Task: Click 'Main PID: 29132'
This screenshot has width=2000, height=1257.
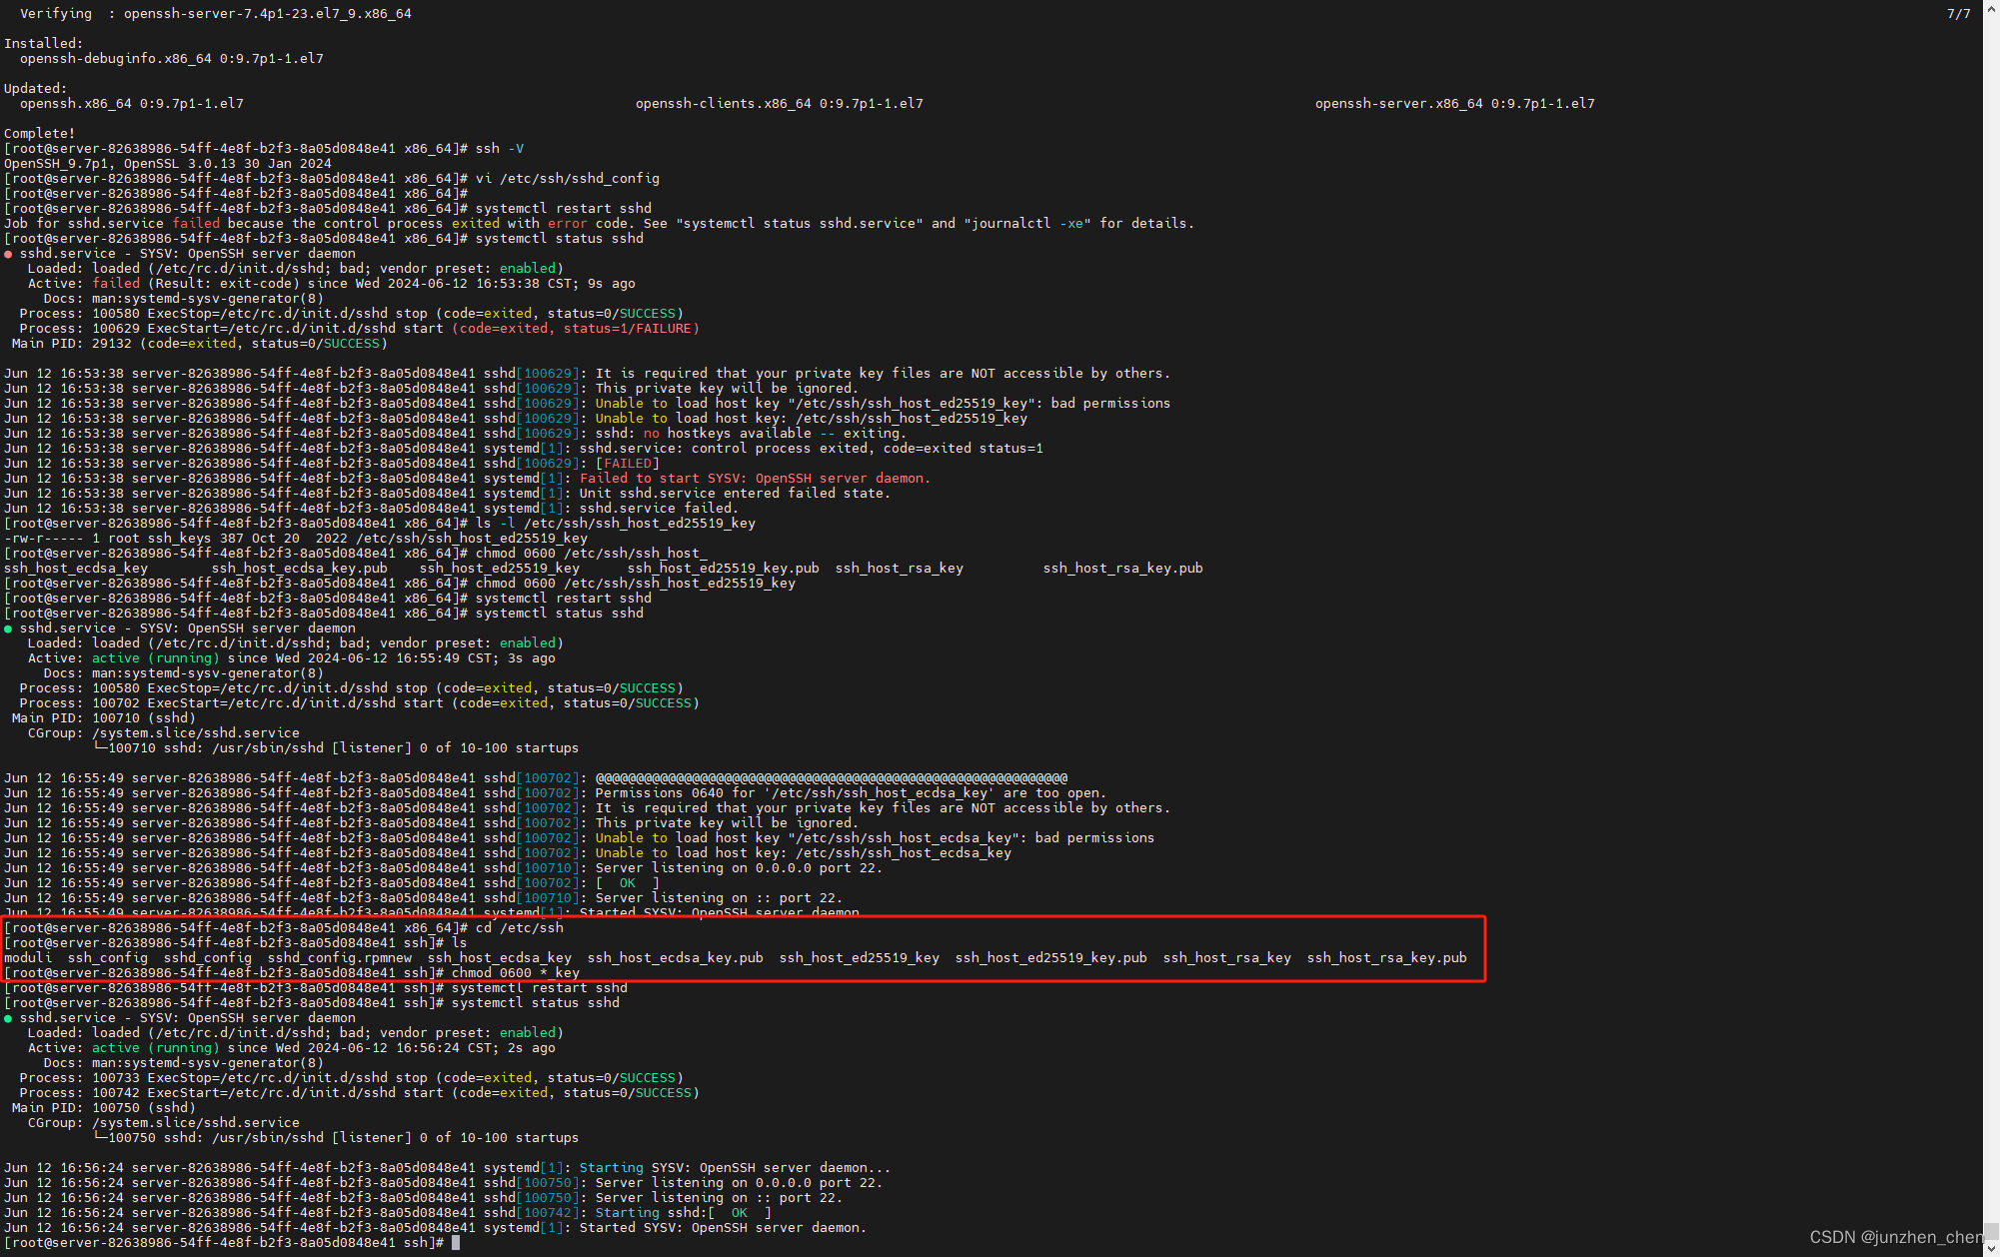Action: [x=71, y=343]
